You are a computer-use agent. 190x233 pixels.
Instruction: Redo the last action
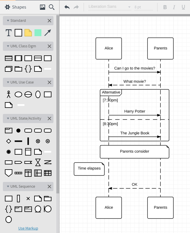point(76,7)
